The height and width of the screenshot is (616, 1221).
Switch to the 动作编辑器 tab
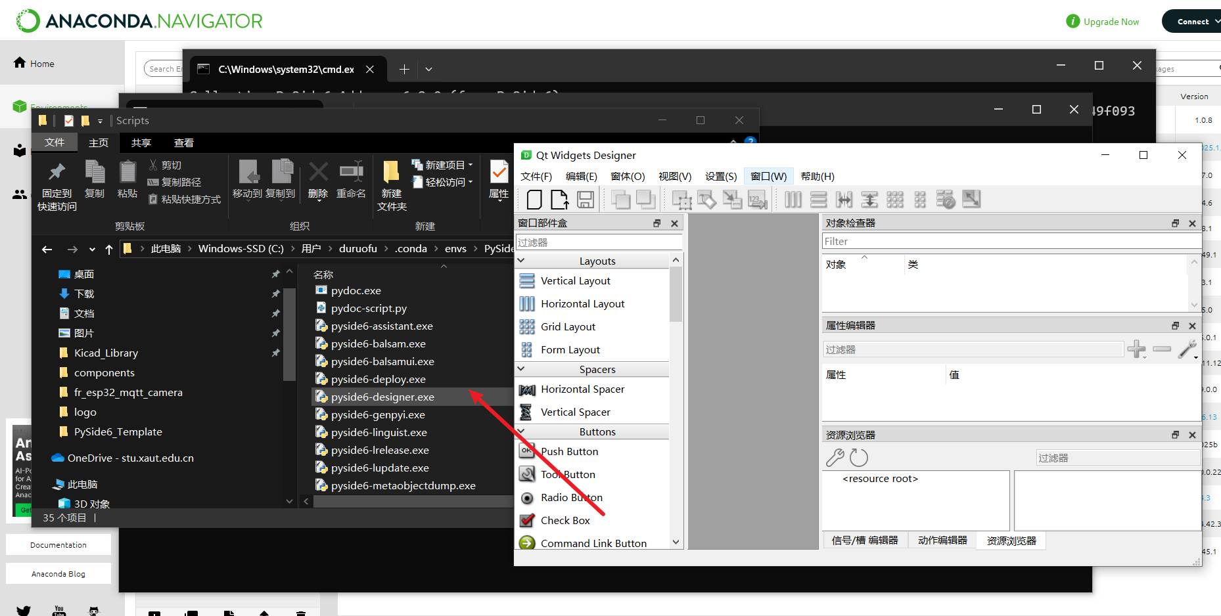tap(942, 540)
